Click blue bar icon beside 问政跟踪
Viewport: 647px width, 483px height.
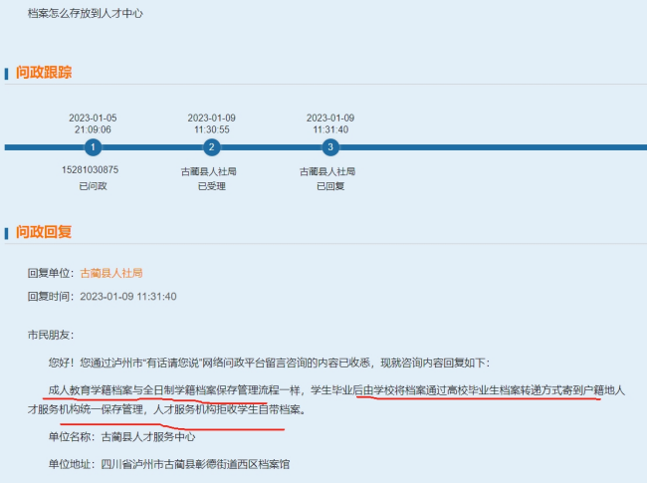point(8,73)
